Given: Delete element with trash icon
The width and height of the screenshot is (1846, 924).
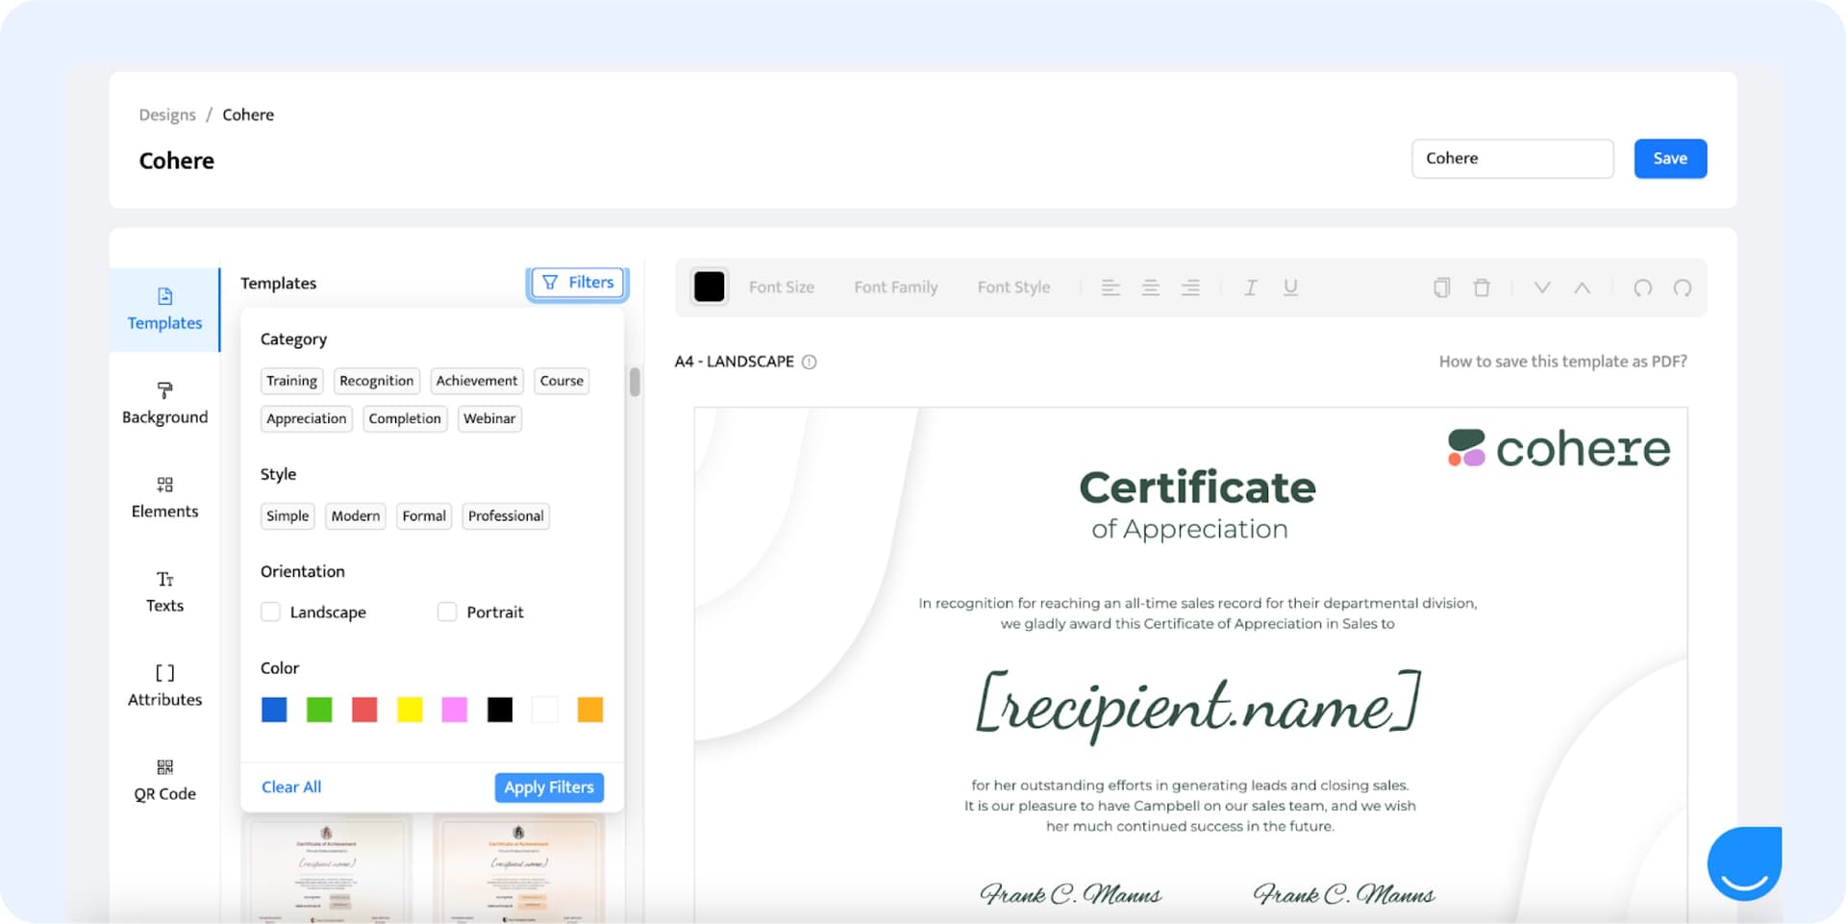Looking at the screenshot, I should pyautogui.click(x=1482, y=287).
